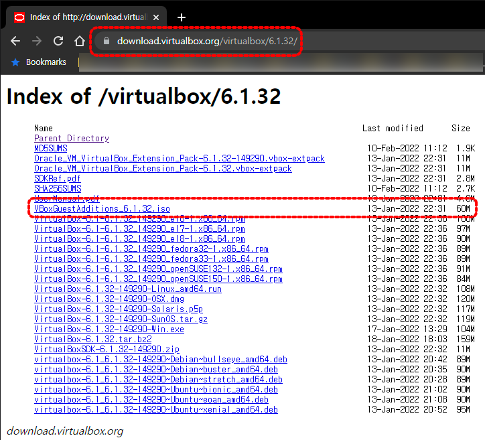This screenshot has width=485, height=440.
Task: Reload the current page
Action: (x=58, y=41)
